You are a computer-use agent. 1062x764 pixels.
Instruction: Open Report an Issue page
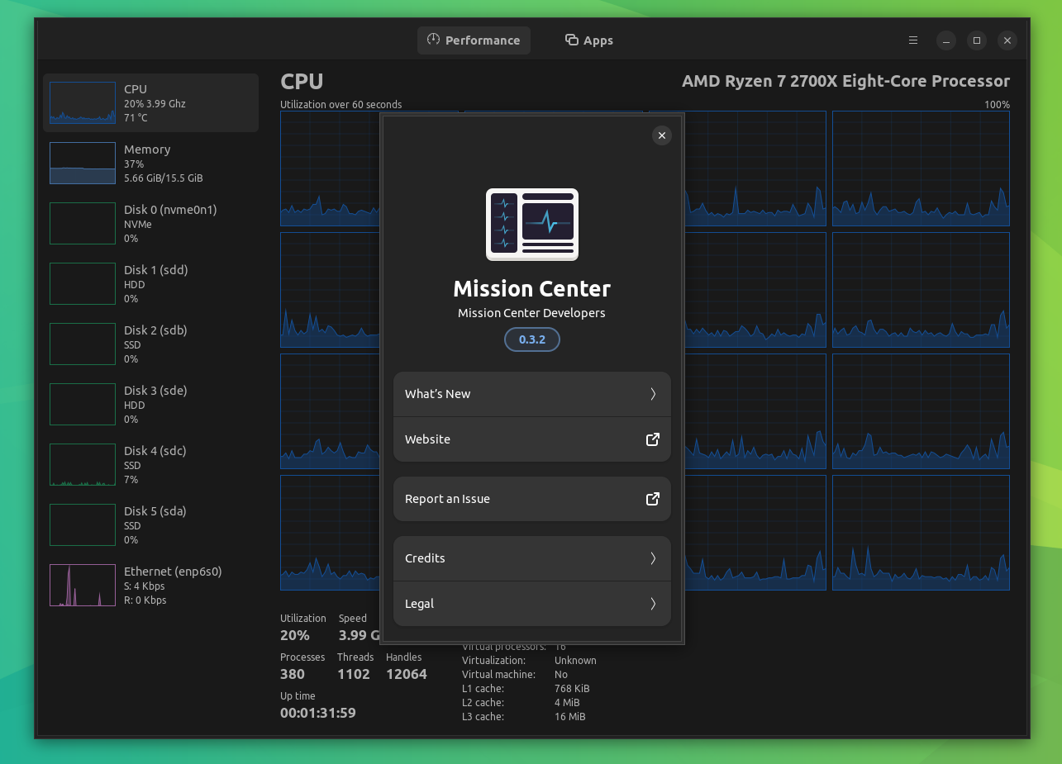(x=531, y=499)
